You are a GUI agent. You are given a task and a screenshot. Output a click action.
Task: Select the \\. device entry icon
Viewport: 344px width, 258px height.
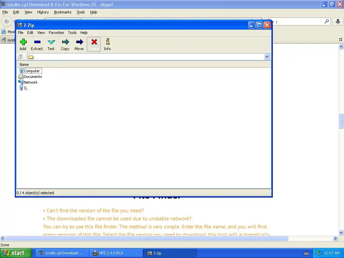coord(21,88)
